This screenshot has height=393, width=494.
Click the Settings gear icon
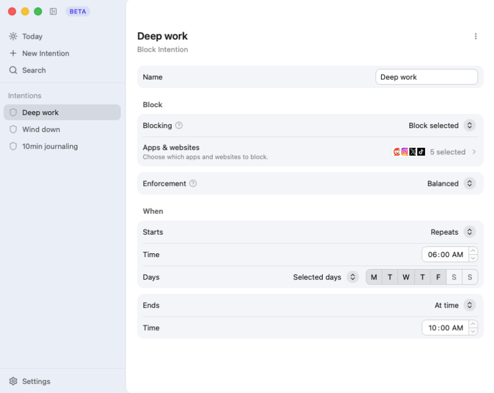pyautogui.click(x=13, y=381)
